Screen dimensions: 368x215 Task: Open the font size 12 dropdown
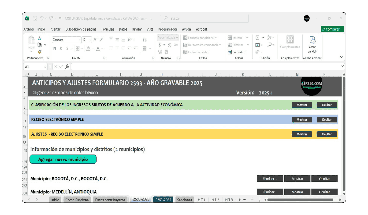(x=91, y=40)
